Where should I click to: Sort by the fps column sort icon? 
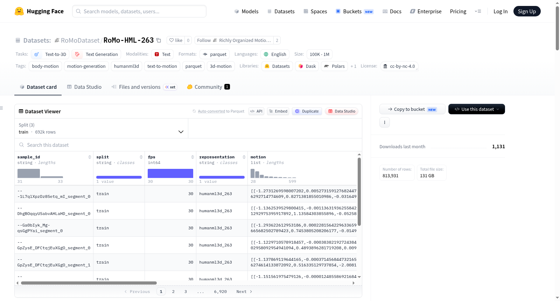(192, 157)
